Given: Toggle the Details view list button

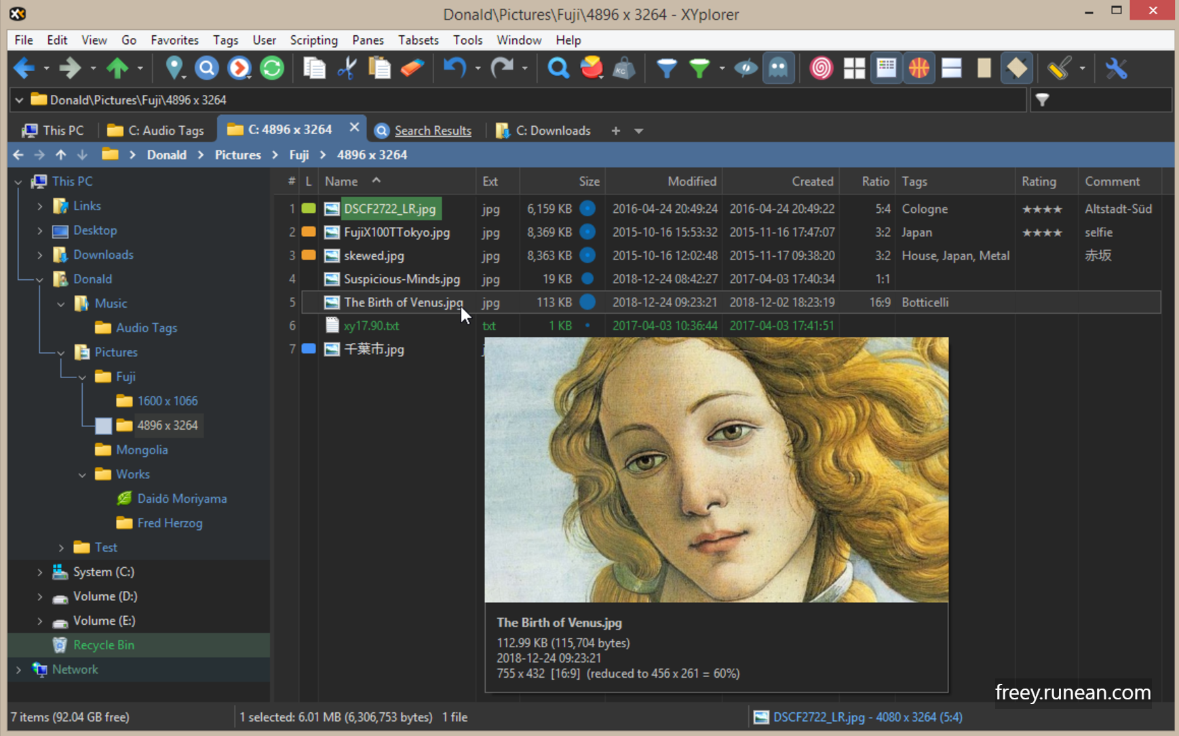Looking at the screenshot, I should click(886, 68).
